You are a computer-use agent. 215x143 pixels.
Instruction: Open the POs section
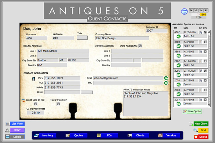109,135
